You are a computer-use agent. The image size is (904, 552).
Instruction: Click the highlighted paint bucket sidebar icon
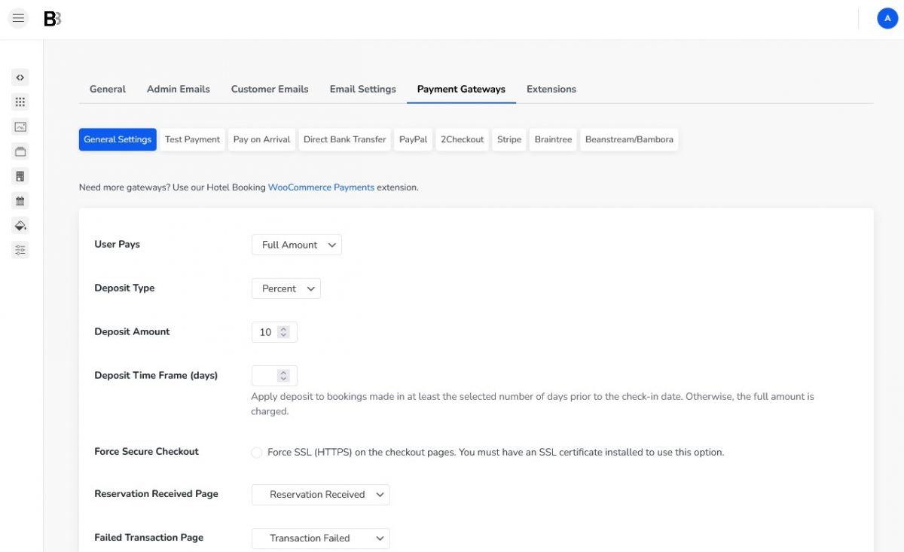pos(20,225)
